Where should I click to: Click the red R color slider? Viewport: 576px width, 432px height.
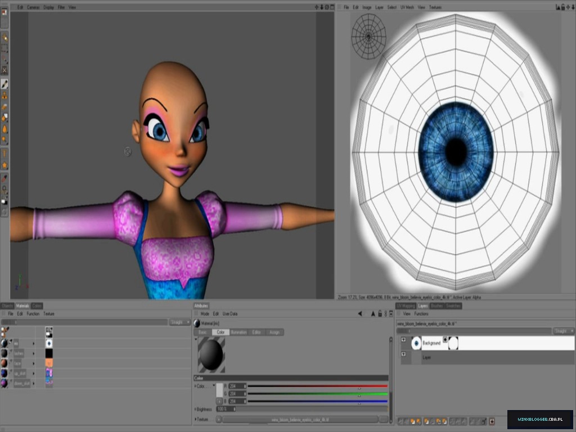click(317, 386)
